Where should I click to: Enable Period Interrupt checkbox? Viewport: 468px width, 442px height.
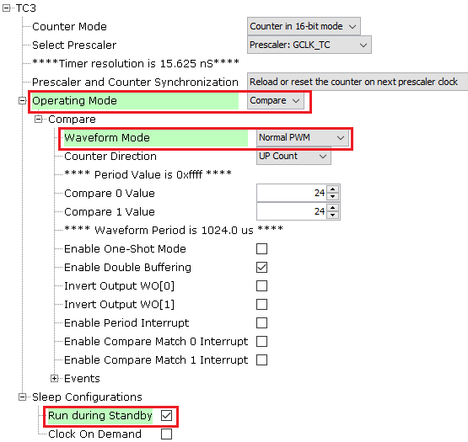point(261,322)
